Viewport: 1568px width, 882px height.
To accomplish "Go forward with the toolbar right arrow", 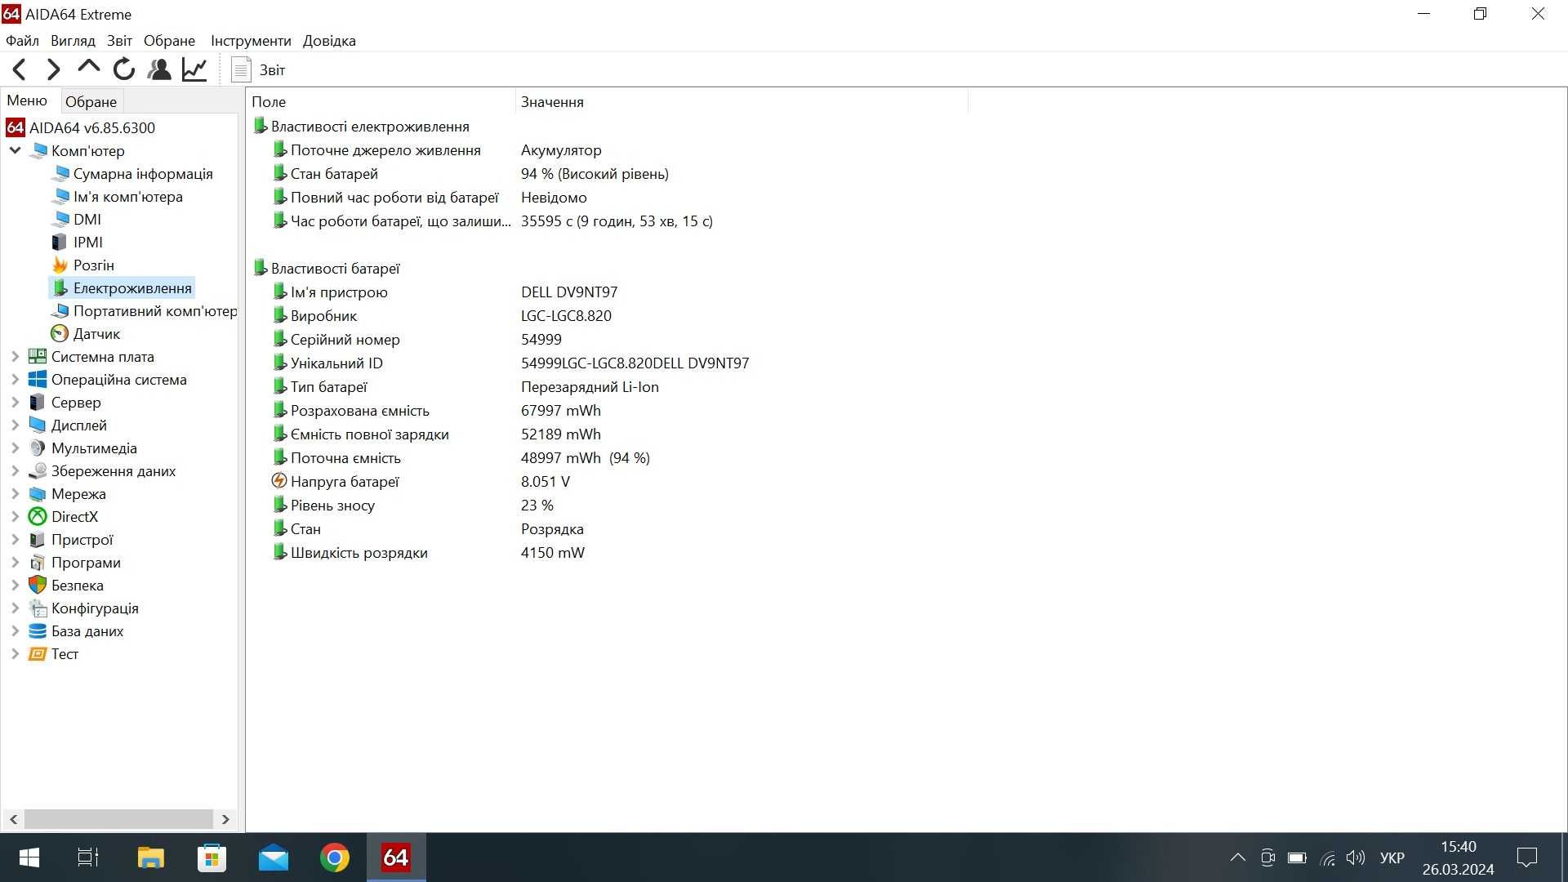I will pos(54,69).
